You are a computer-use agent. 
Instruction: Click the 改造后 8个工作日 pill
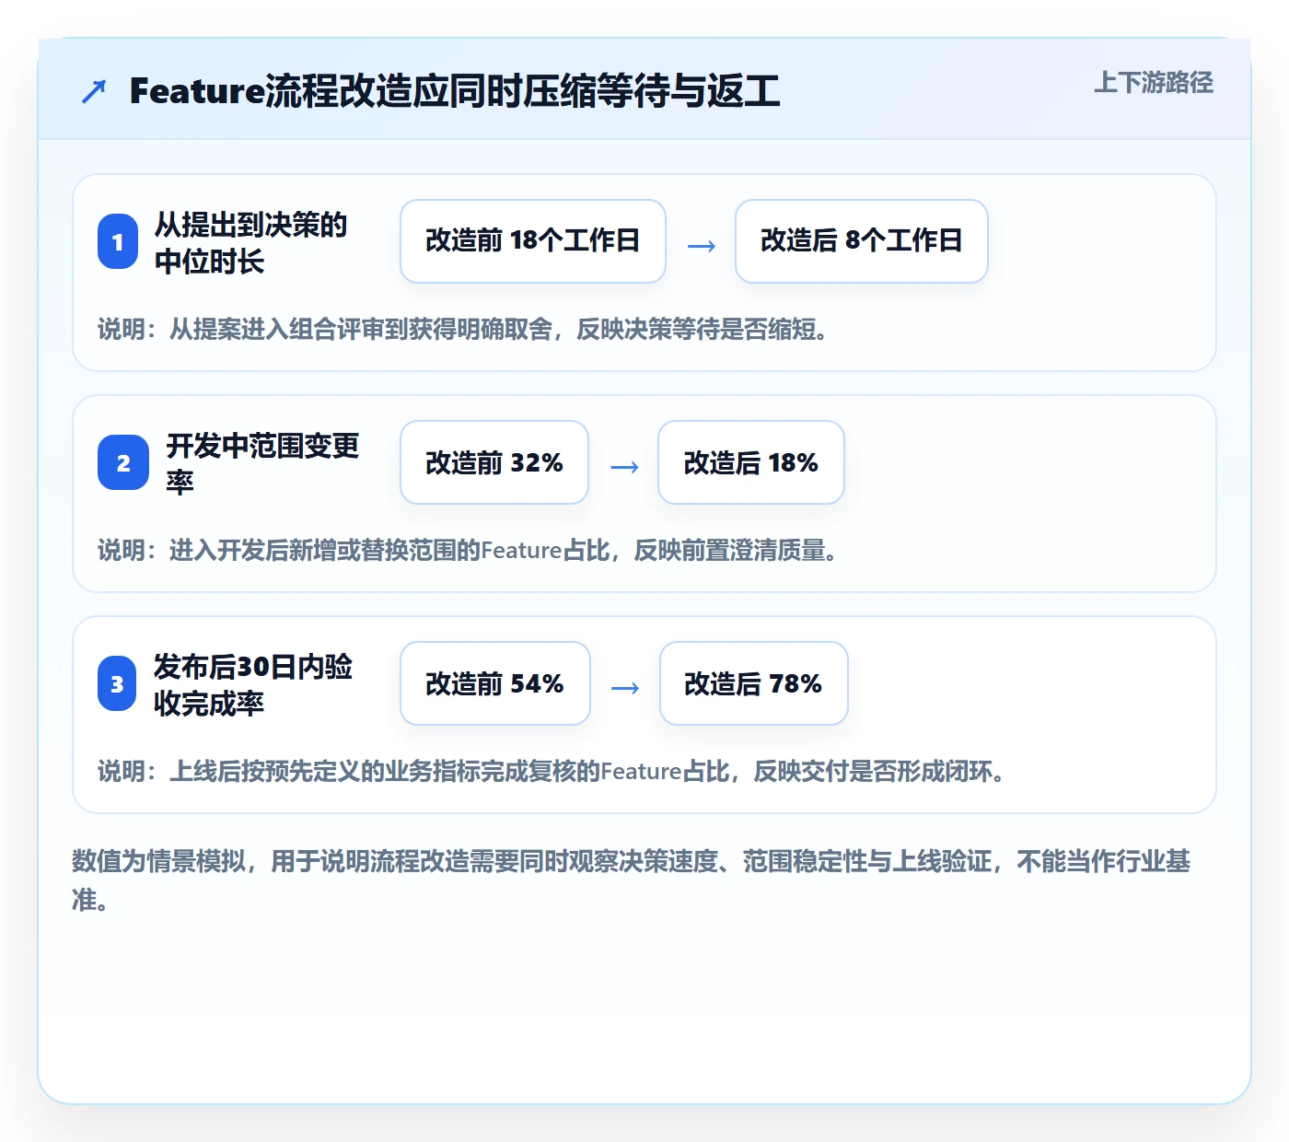(862, 241)
